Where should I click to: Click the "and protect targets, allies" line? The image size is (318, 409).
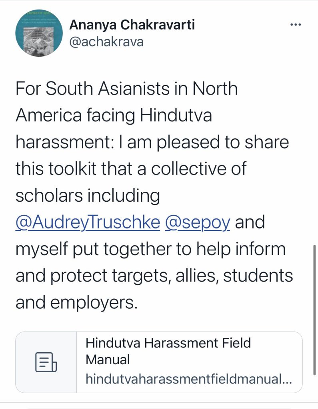pos(154,276)
